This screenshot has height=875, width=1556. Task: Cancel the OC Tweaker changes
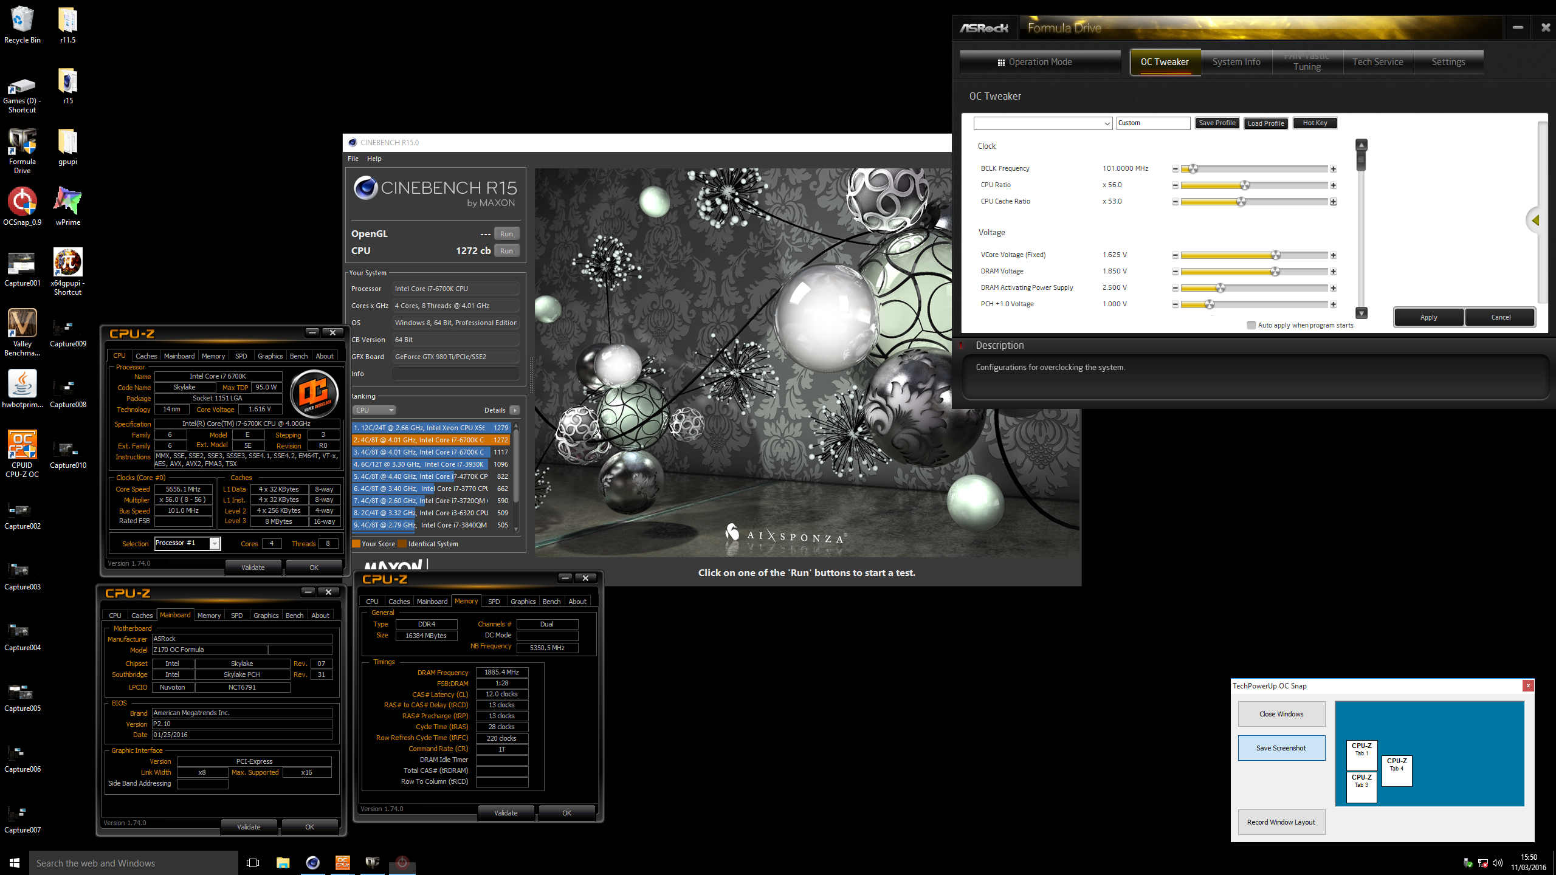pos(1500,317)
